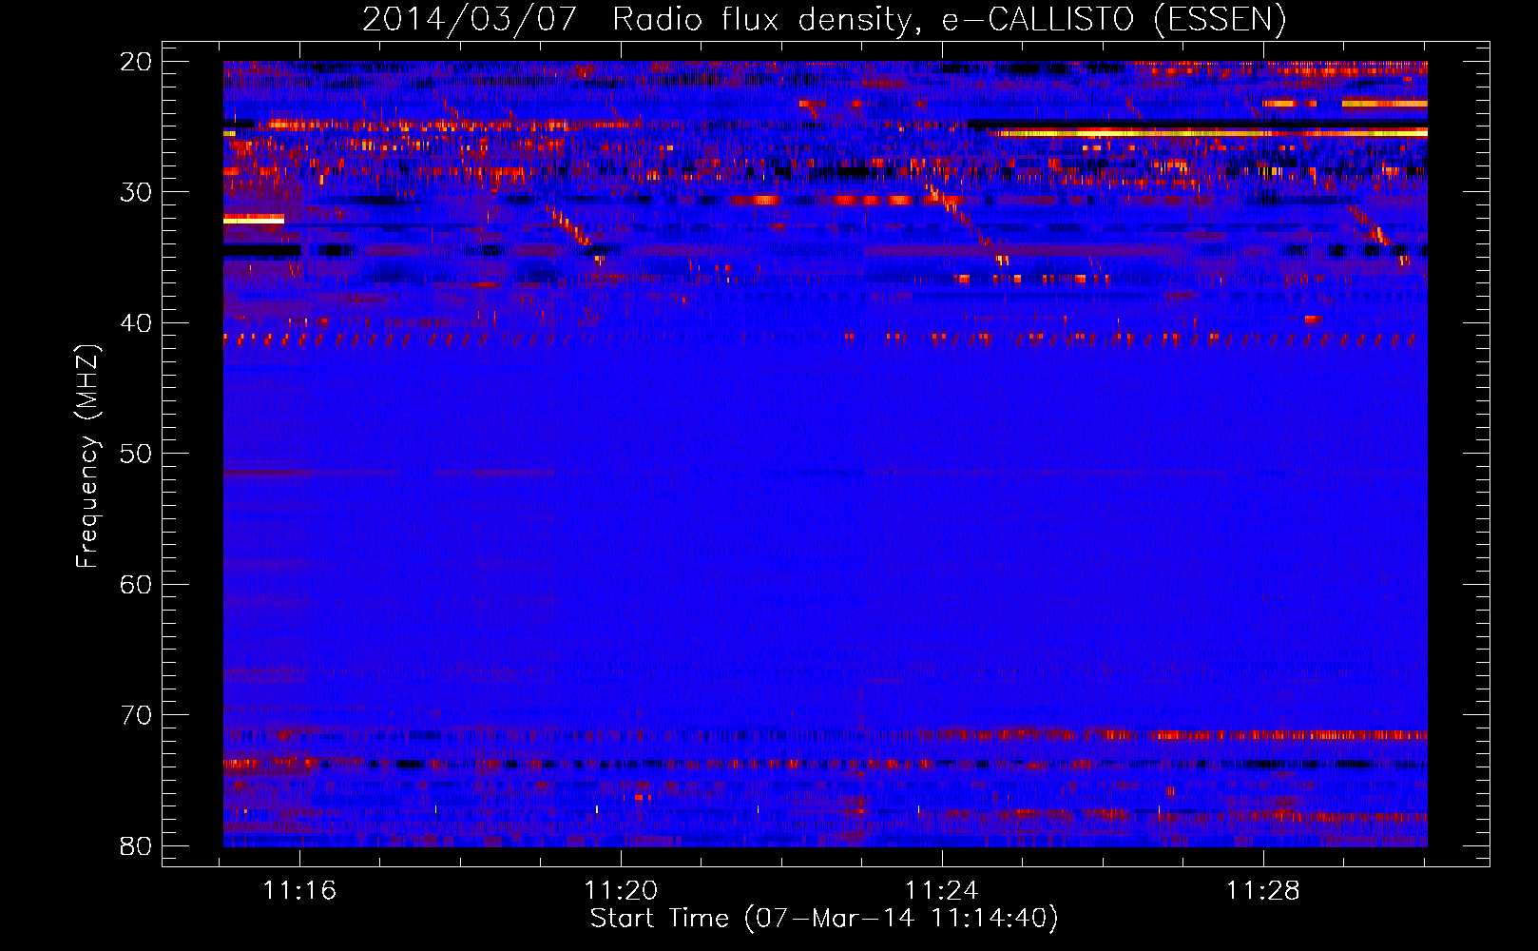The height and width of the screenshot is (951, 1538).
Task: Click the '20' frequency tick label
Action: click(136, 62)
